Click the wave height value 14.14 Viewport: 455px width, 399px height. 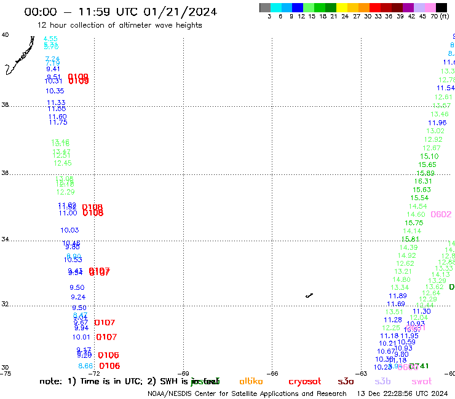tap(412, 231)
